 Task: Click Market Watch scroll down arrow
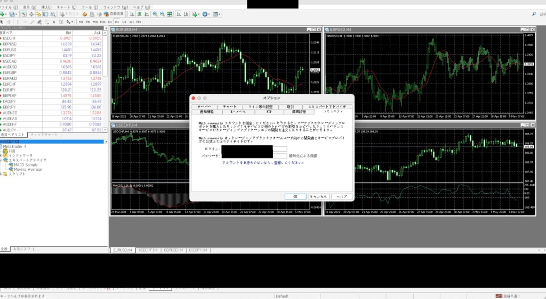(x=105, y=130)
